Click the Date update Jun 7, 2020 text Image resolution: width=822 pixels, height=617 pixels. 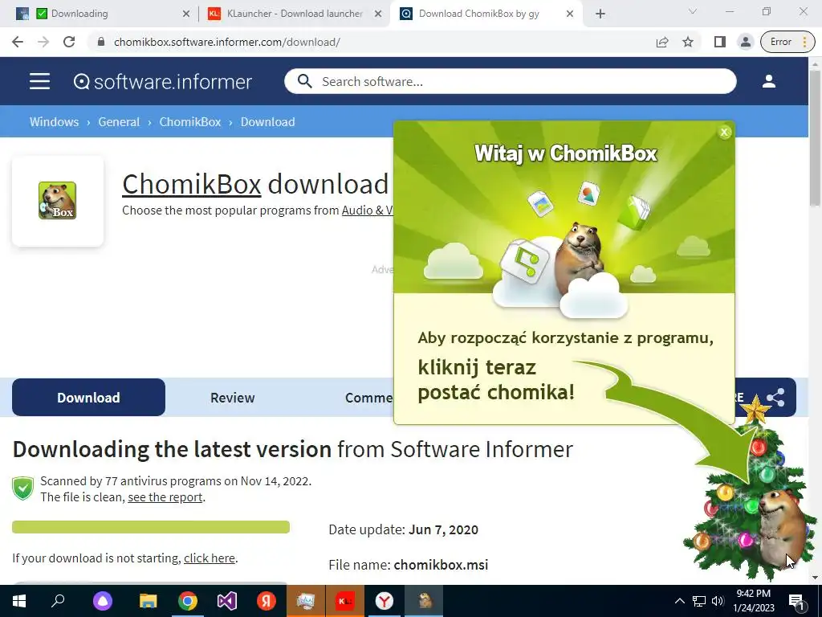[x=403, y=529]
